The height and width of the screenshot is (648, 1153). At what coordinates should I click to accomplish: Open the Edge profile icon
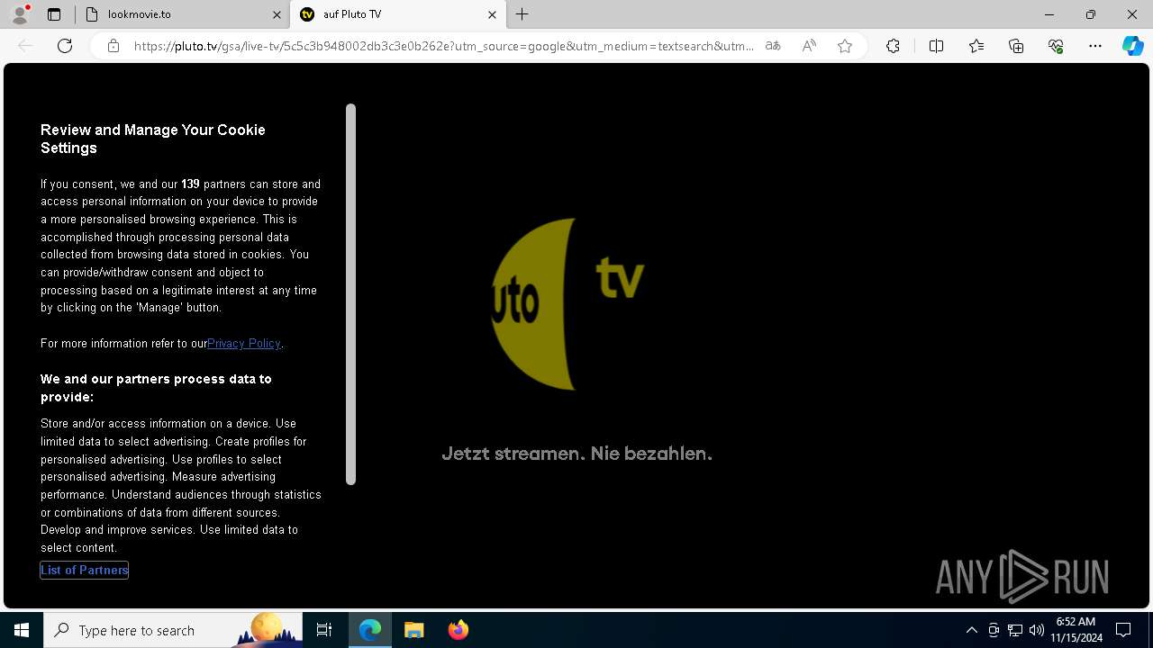20,14
